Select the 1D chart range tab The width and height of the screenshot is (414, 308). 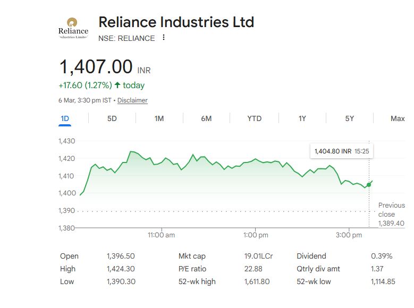tap(65, 118)
